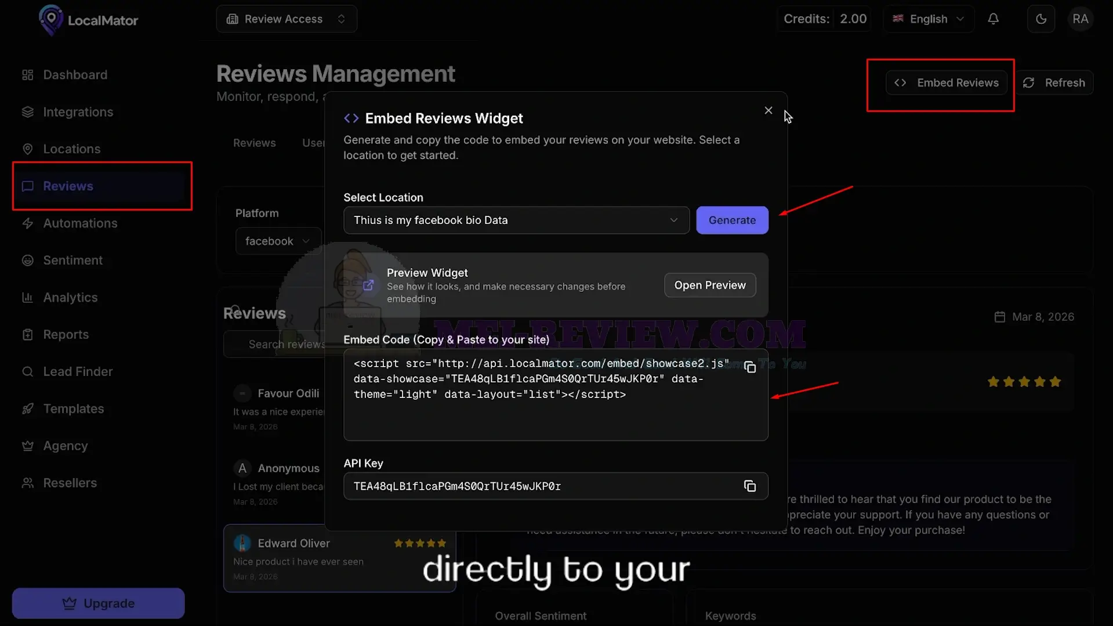Click the Overall Sentiment heading
Image resolution: width=1113 pixels, height=626 pixels.
pyautogui.click(x=541, y=616)
